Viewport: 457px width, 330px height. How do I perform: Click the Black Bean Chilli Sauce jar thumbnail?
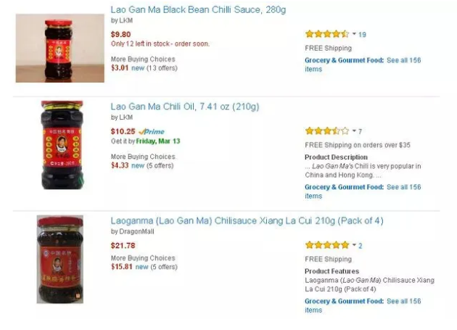click(59, 48)
